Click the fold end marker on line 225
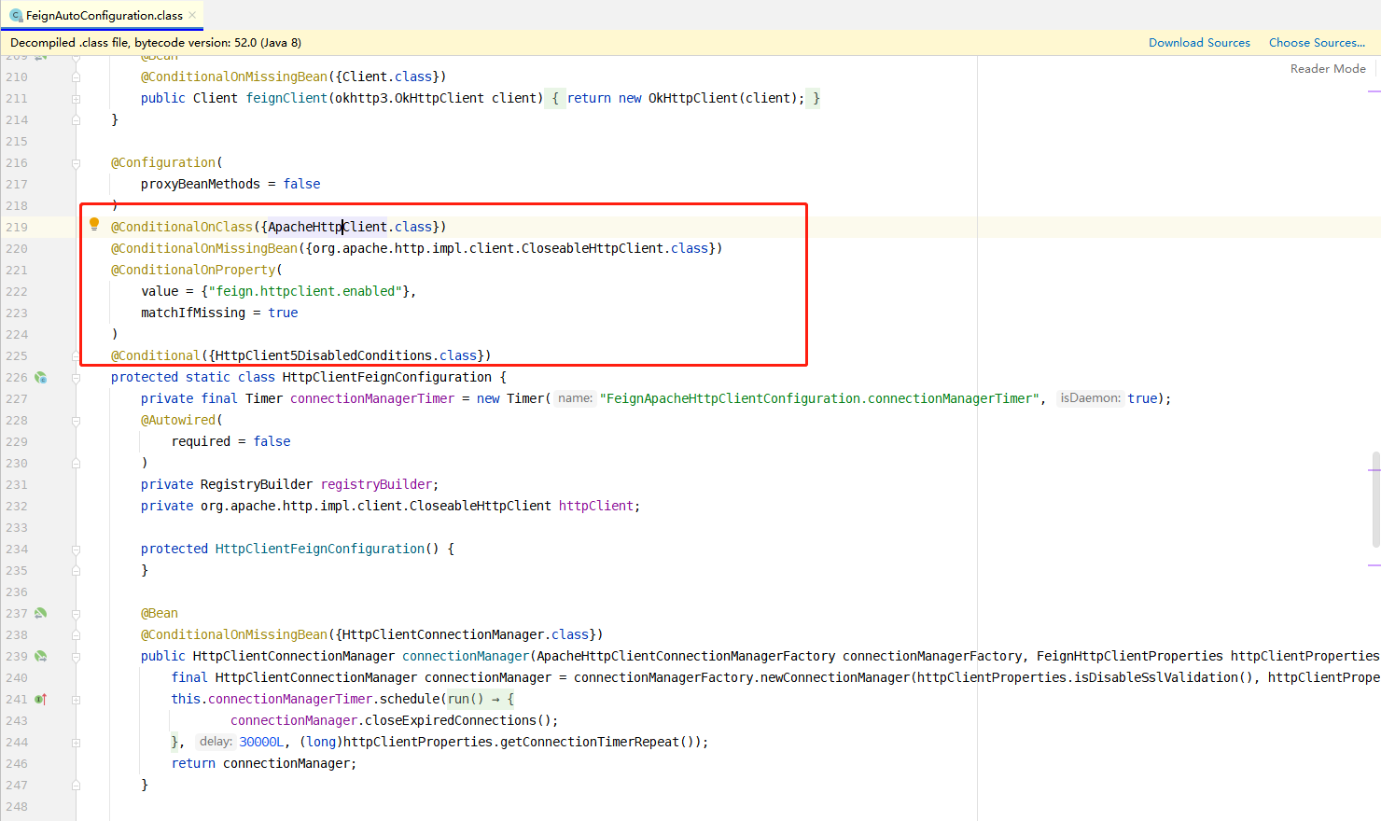The height and width of the screenshot is (821, 1381). tap(77, 356)
